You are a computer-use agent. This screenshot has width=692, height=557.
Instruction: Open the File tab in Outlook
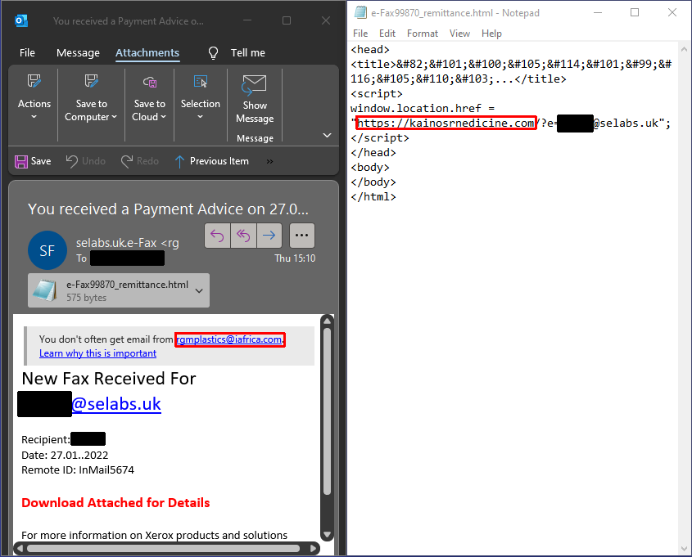coord(27,53)
